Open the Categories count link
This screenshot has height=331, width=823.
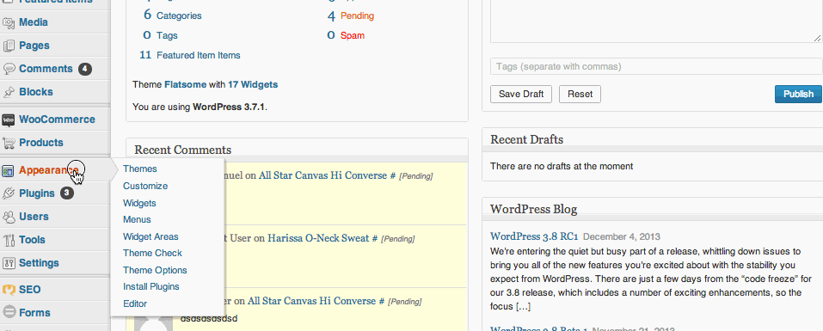(179, 15)
